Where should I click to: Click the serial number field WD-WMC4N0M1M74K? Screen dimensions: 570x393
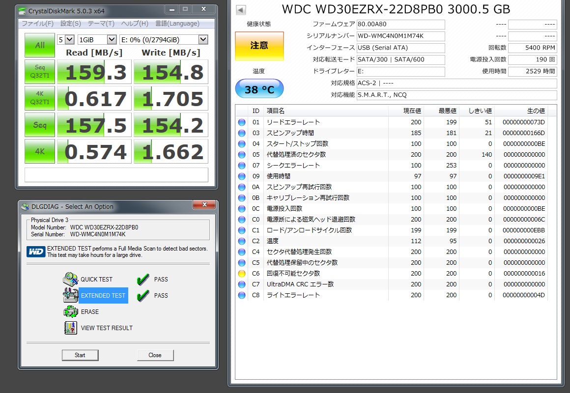coord(400,36)
